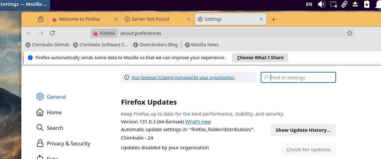Open the Mozilla News bookmark

tap(202, 45)
